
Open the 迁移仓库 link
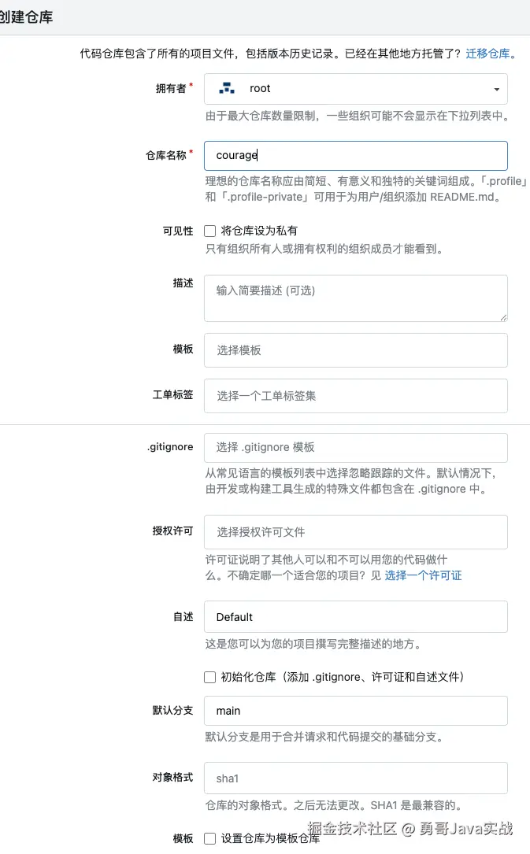(x=488, y=54)
